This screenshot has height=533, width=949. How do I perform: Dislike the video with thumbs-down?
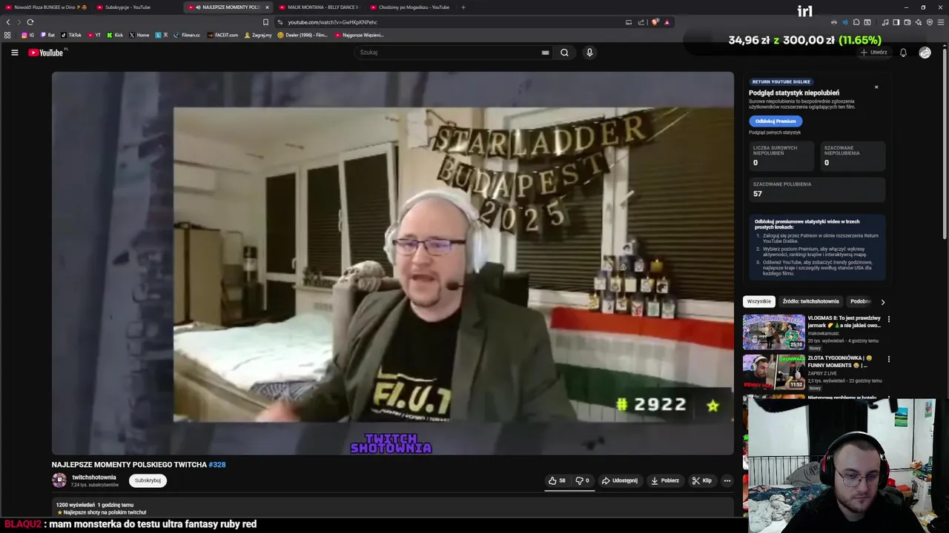pos(582,480)
